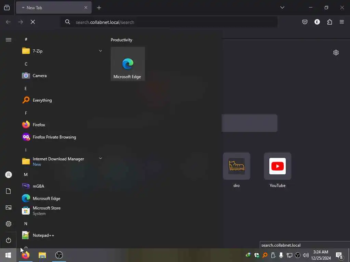
Task: Launch mGBA from the Start menu list
Action: (x=62, y=186)
